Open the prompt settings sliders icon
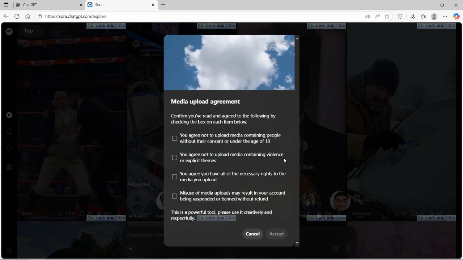The image size is (463, 260). pyautogui.click(x=336, y=248)
